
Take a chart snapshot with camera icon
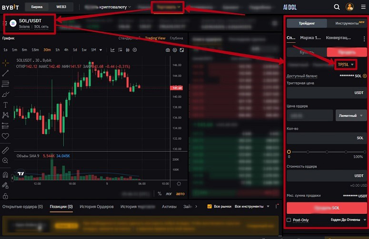(x=168, y=50)
